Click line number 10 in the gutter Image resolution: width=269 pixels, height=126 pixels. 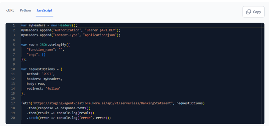[13, 69]
